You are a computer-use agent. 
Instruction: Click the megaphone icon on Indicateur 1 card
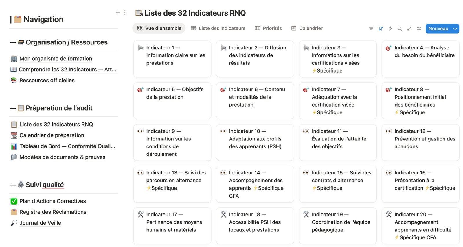click(141, 48)
